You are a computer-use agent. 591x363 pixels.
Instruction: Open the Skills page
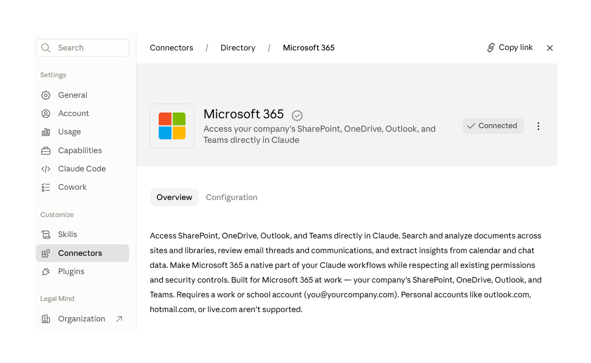(x=82, y=234)
